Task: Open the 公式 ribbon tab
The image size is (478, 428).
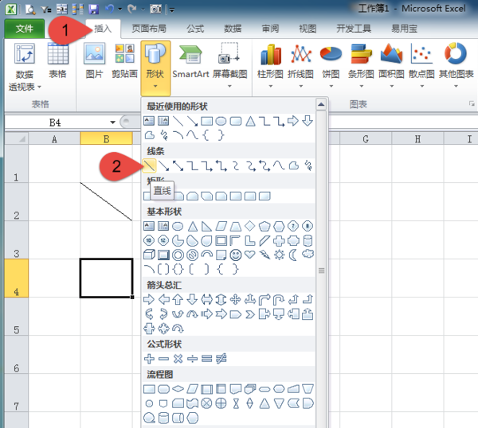Action: (195, 29)
